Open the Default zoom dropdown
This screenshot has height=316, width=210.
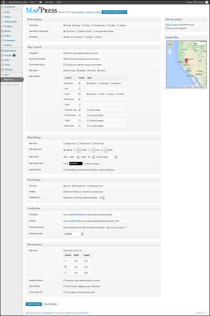(x=102, y=198)
